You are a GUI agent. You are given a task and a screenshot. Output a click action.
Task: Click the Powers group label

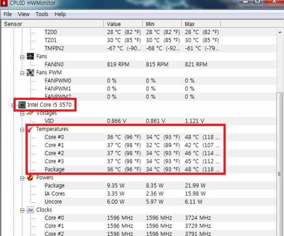[x=45, y=178]
